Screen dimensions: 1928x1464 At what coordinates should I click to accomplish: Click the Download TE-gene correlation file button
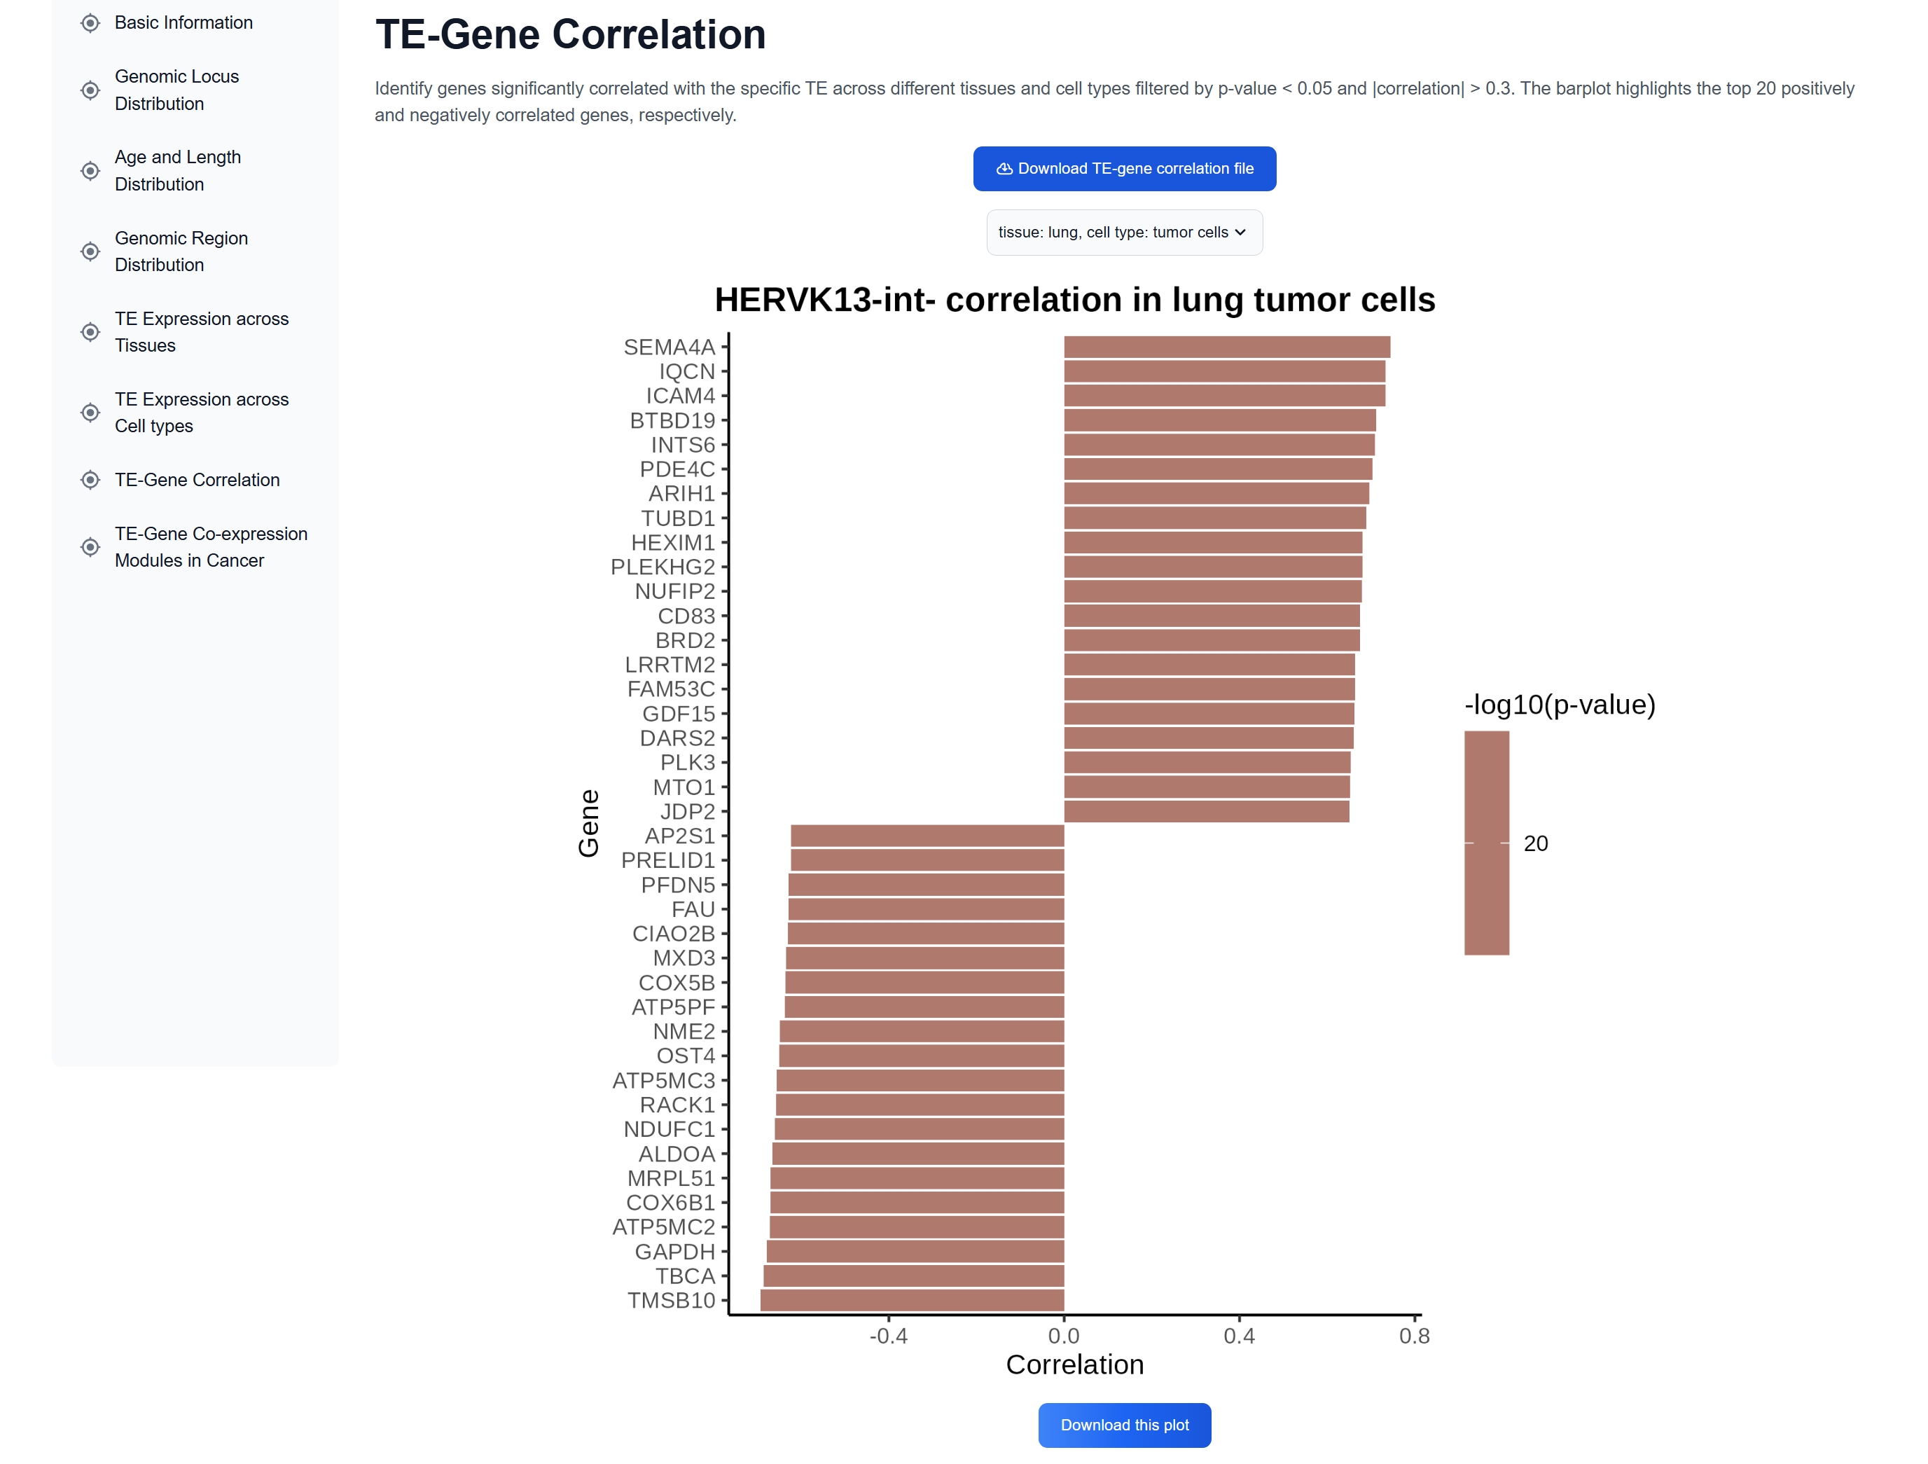tap(1125, 168)
